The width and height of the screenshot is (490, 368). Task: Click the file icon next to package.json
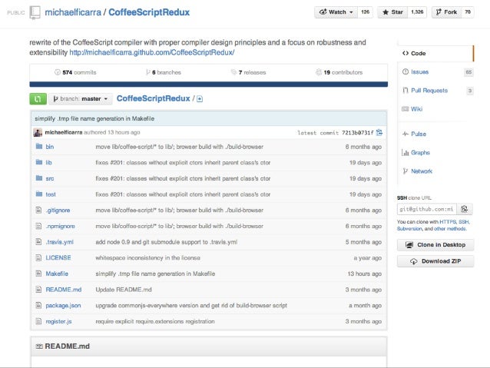38,306
